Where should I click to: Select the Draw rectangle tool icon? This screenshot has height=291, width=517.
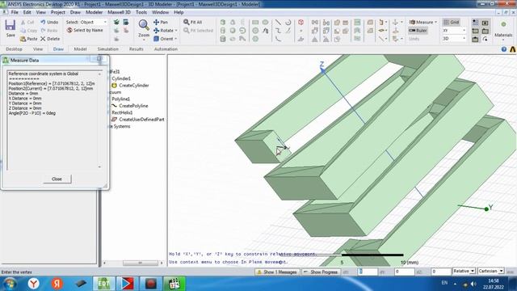(x=255, y=23)
